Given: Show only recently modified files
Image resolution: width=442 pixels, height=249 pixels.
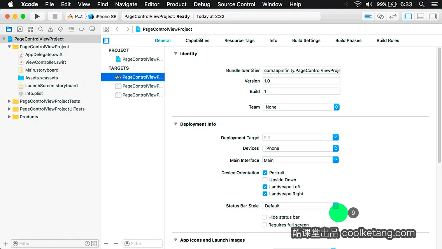Looking at the screenshot, I should [88, 244].
